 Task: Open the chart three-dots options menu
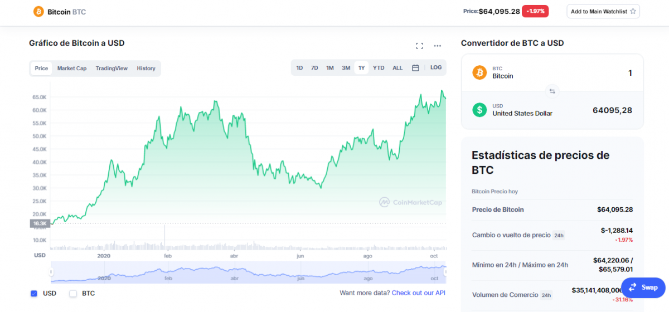coord(438,46)
